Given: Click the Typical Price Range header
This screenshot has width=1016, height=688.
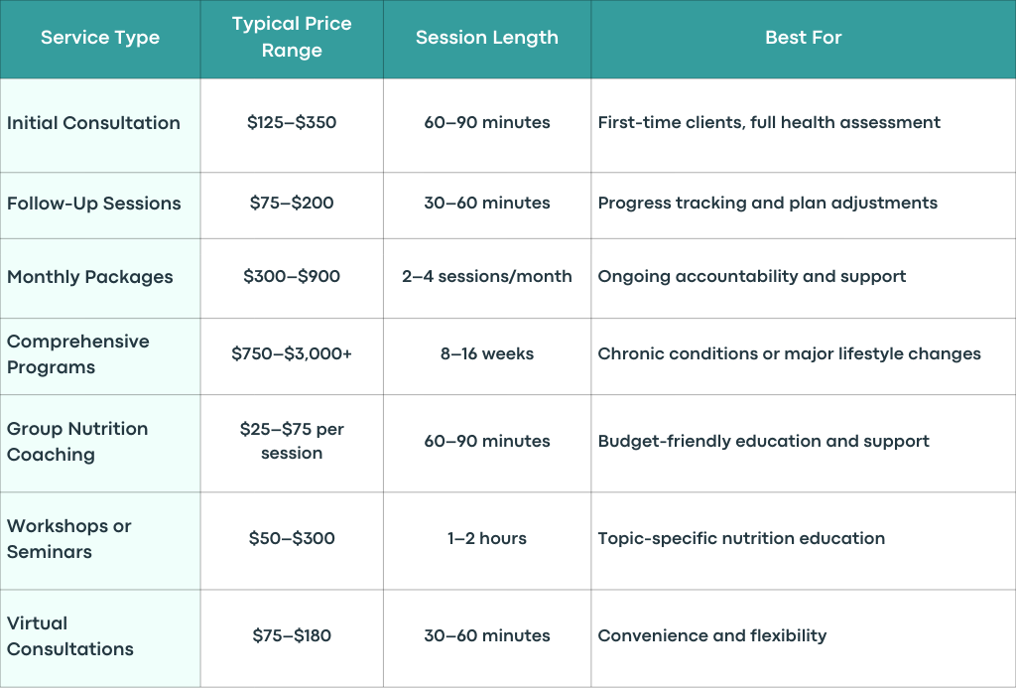Looking at the screenshot, I should [292, 38].
